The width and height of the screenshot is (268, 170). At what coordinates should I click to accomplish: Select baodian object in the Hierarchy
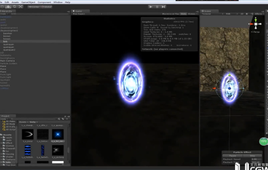point(7,33)
